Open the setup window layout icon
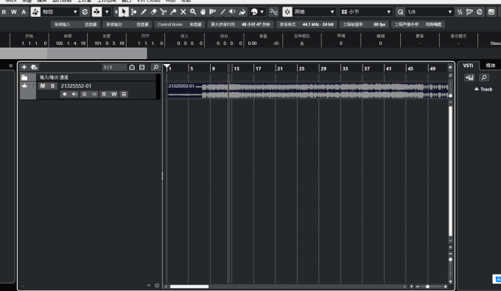The width and height of the screenshot is (501, 291). pyautogui.click(x=491, y=12)
